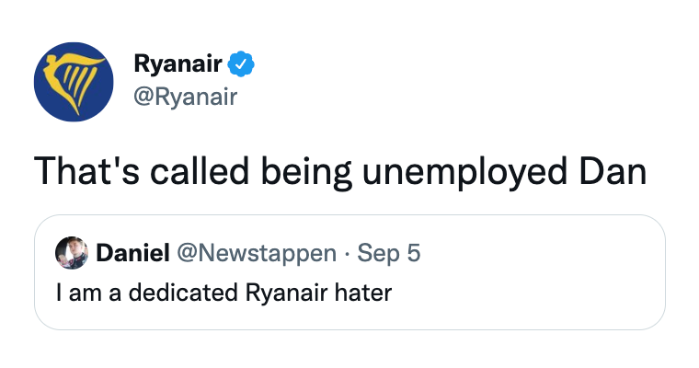Click the blue verified checkmark badge

(x=242, y=64)
